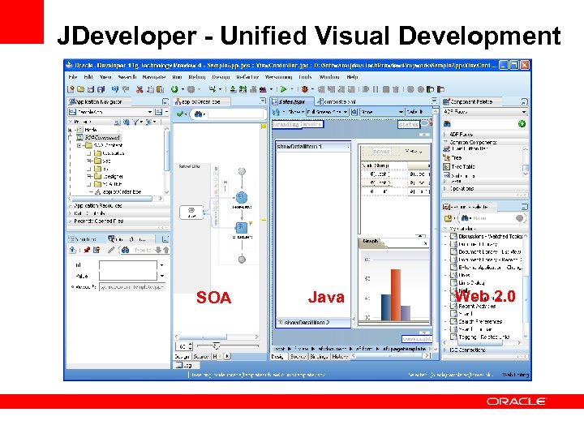Adjust the BPEL zoom slider handle

[216, 346]
